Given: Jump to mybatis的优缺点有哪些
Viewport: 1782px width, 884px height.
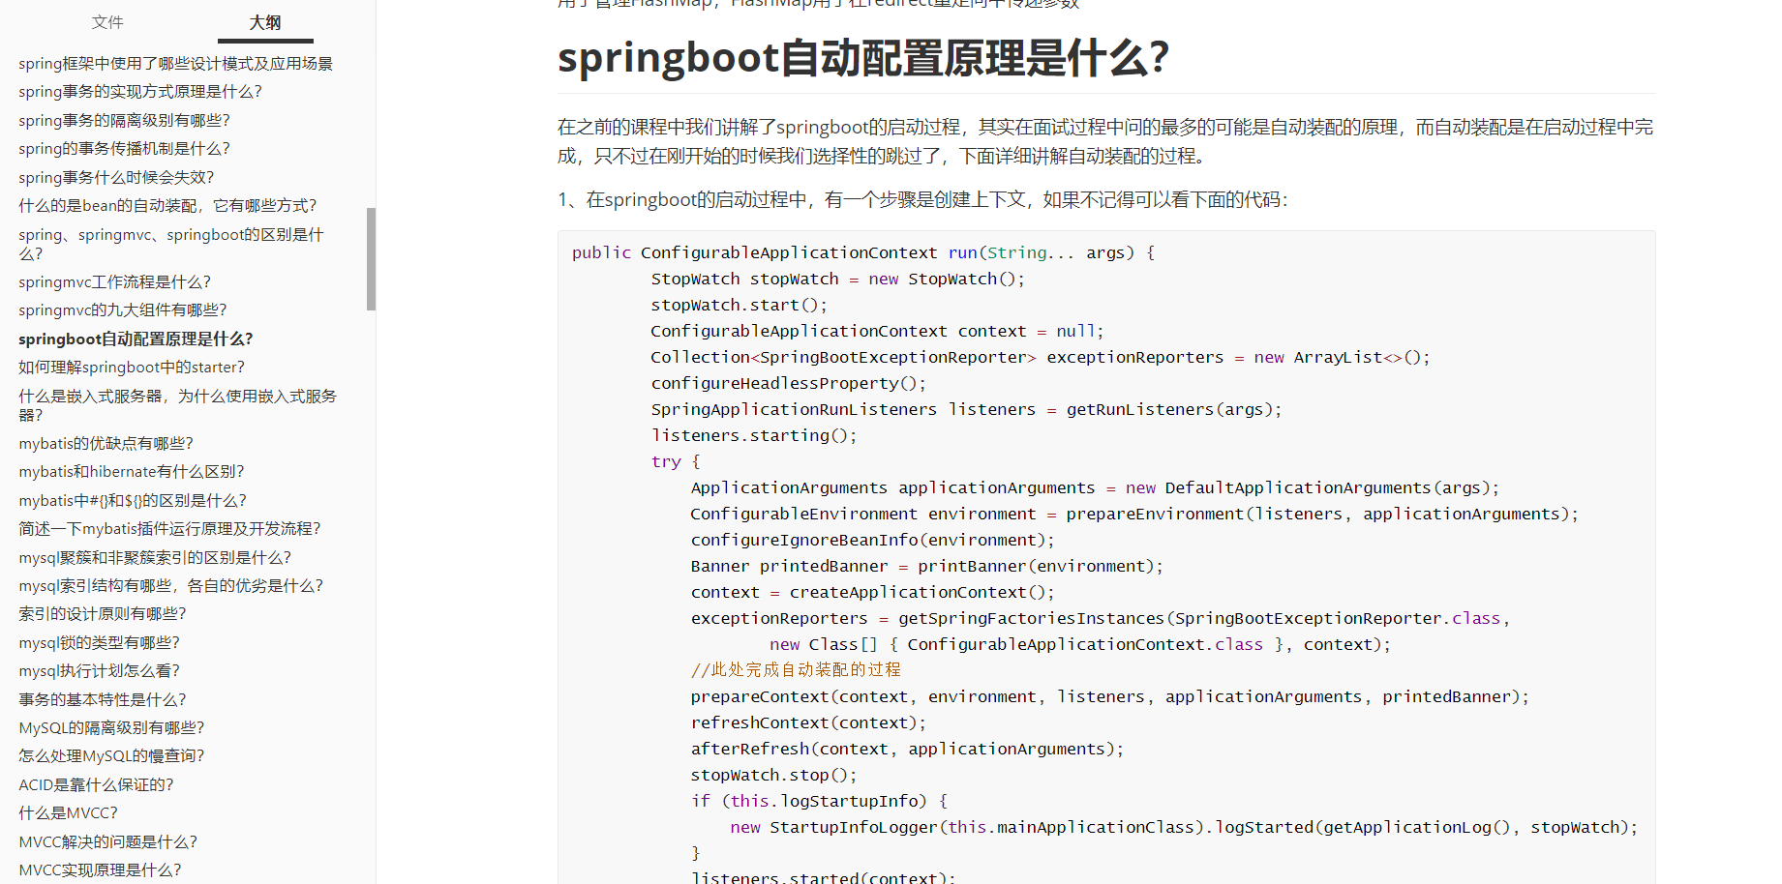Looking at the screenshot, I should [x=106, y=444].
